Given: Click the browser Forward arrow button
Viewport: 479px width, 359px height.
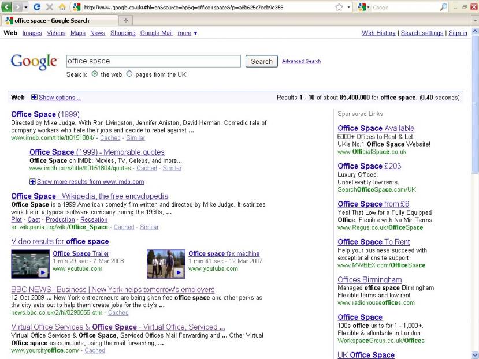Looking at the screenshot, I should tap(17, 7).
